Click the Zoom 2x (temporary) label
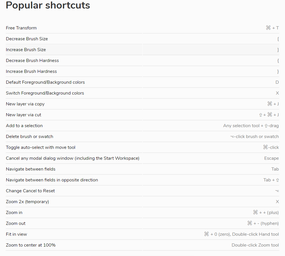285x256 pixels. (27, 202)
